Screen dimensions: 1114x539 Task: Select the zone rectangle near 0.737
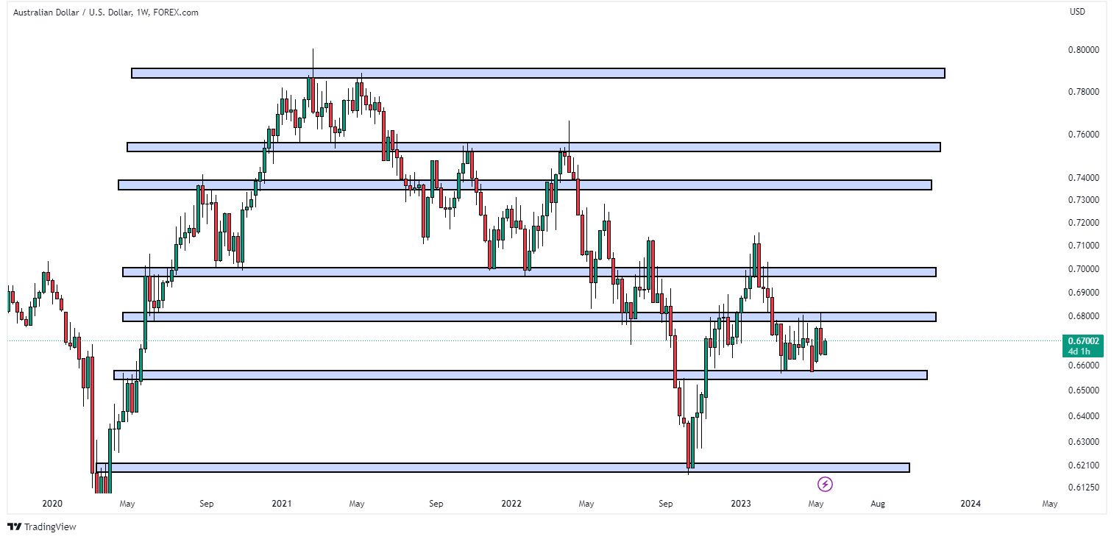click(x=525, y=185)
